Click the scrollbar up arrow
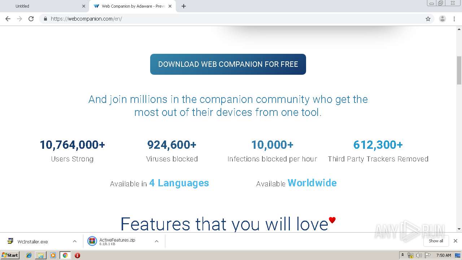 (x=459, y=29)
